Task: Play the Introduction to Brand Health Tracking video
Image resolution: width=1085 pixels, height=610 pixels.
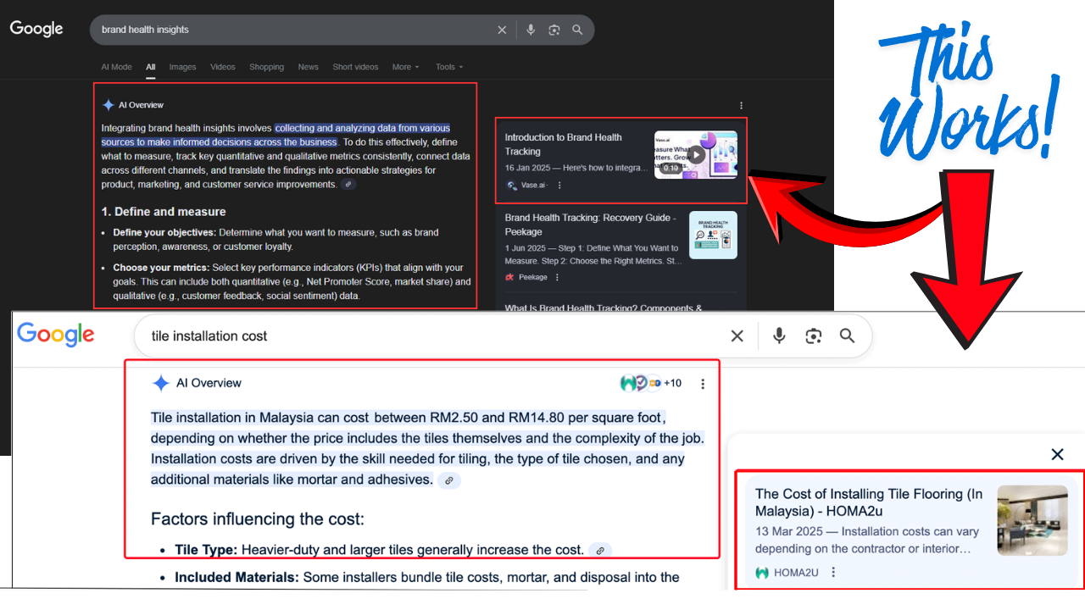Action: point(696,154)
